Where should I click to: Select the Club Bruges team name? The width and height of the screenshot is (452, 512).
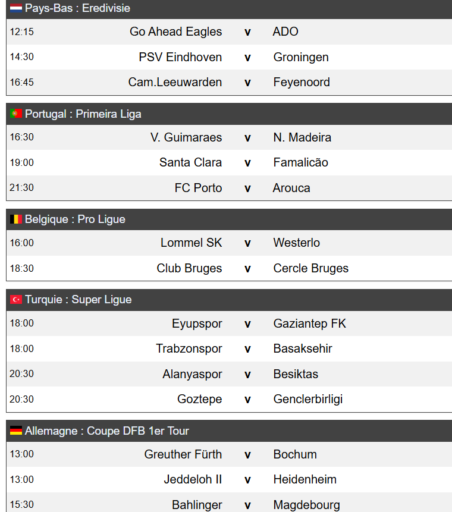(189, 268)
